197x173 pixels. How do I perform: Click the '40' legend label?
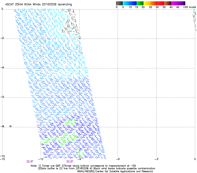(171, 7)
